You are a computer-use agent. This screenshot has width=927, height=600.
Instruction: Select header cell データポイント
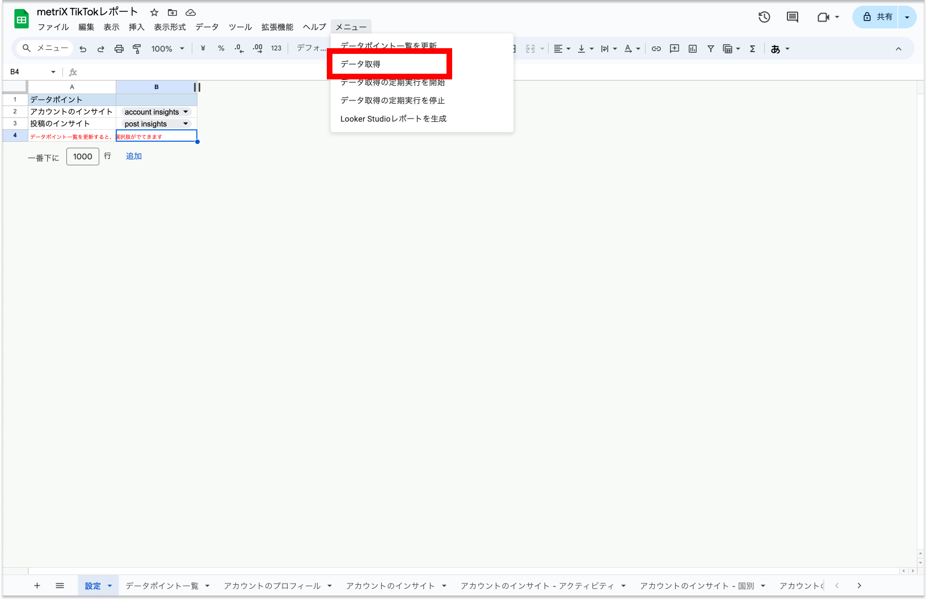[x=72, y=99]
